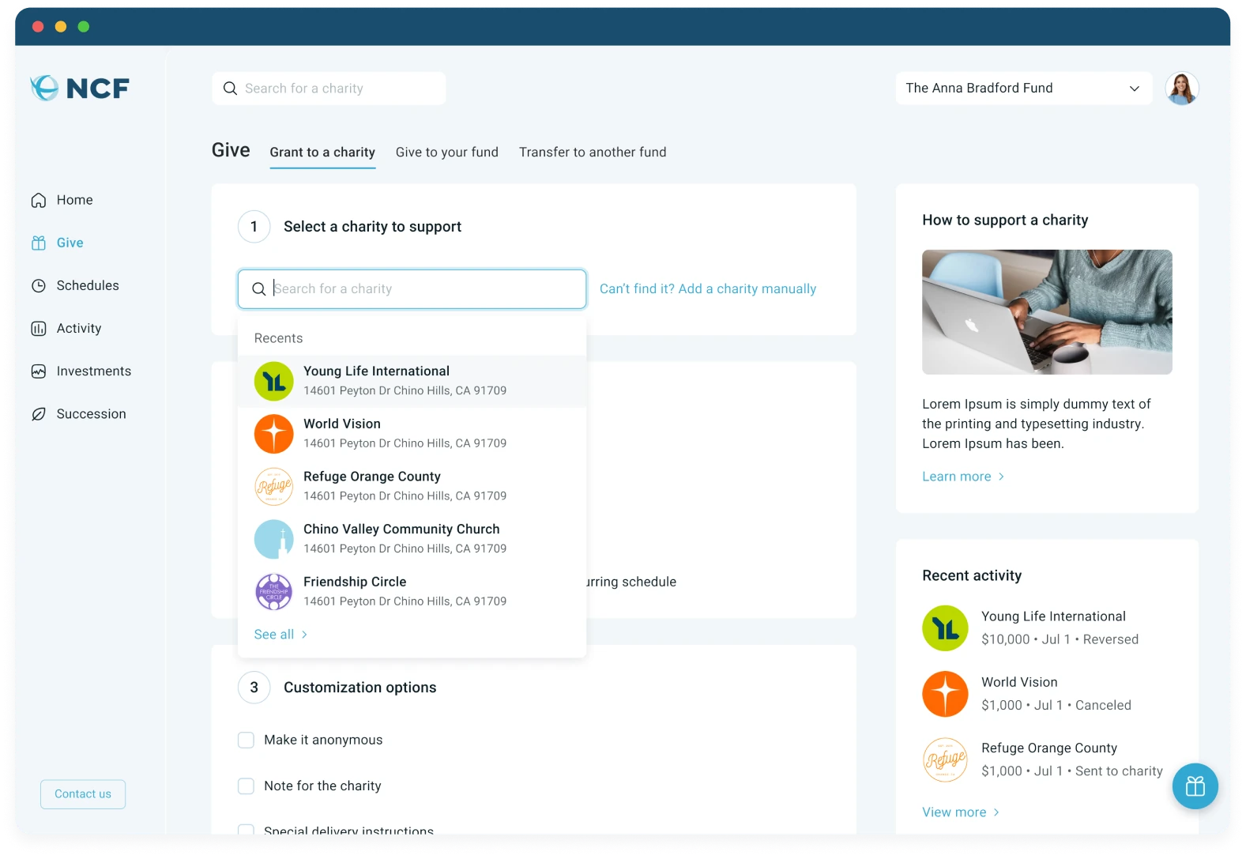
Task: Click Investments label in sidebar
Action: click(x=94, y=371)
